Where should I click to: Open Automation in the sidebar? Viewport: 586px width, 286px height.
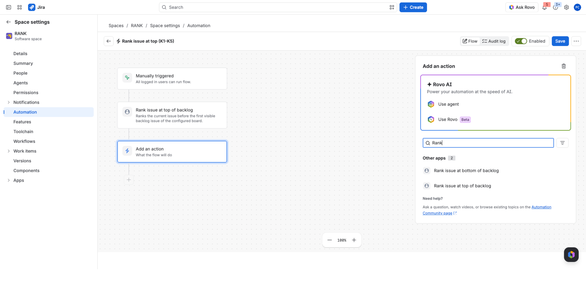coord(49,112)
